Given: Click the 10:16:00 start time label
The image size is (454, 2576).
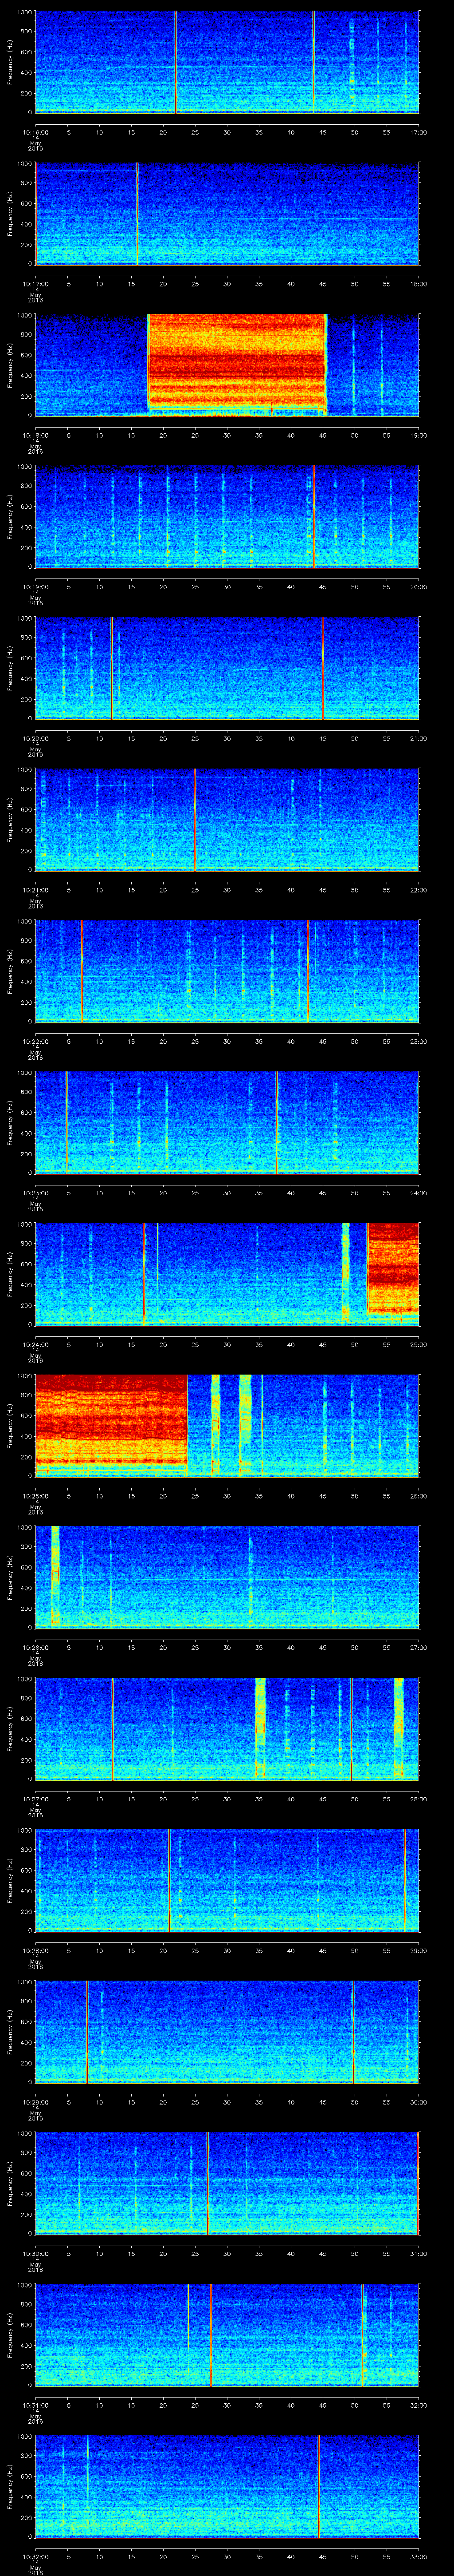Looking at the screenshot, I should pos(35,132).
